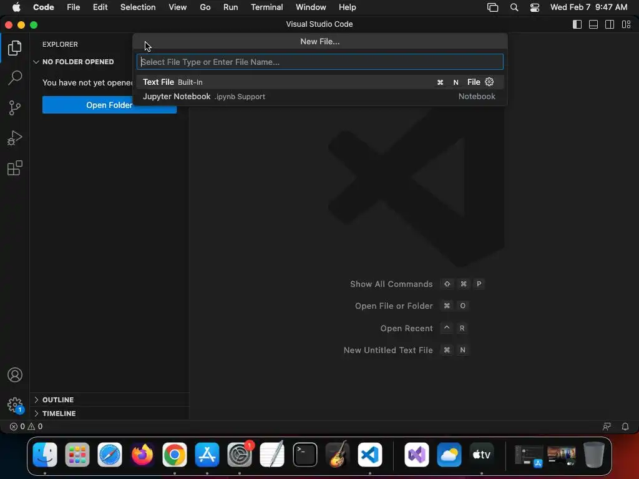Open App Store from the dock
Image resolution: width=639 pixels, height=479 pixels.
207,455
